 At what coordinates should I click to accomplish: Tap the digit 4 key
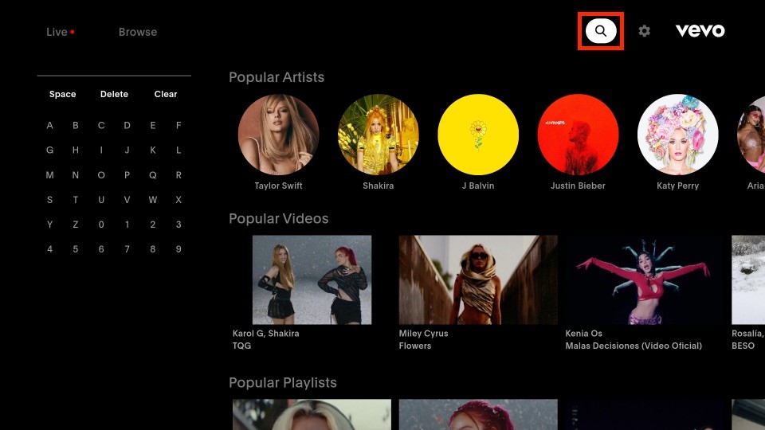point(49,249)
